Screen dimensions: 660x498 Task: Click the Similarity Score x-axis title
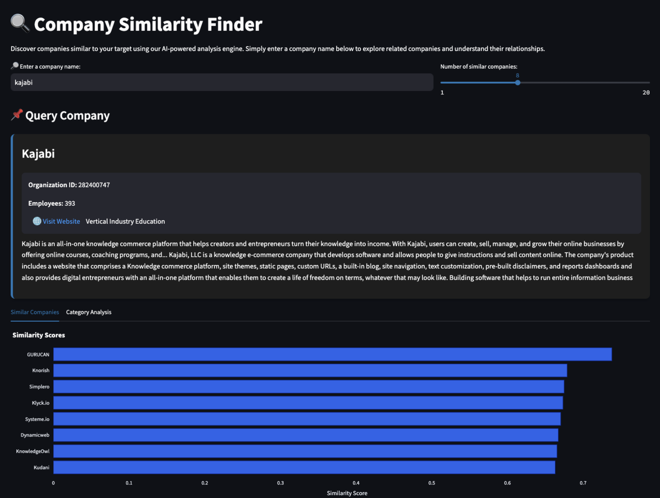click(x=347, y=493)
